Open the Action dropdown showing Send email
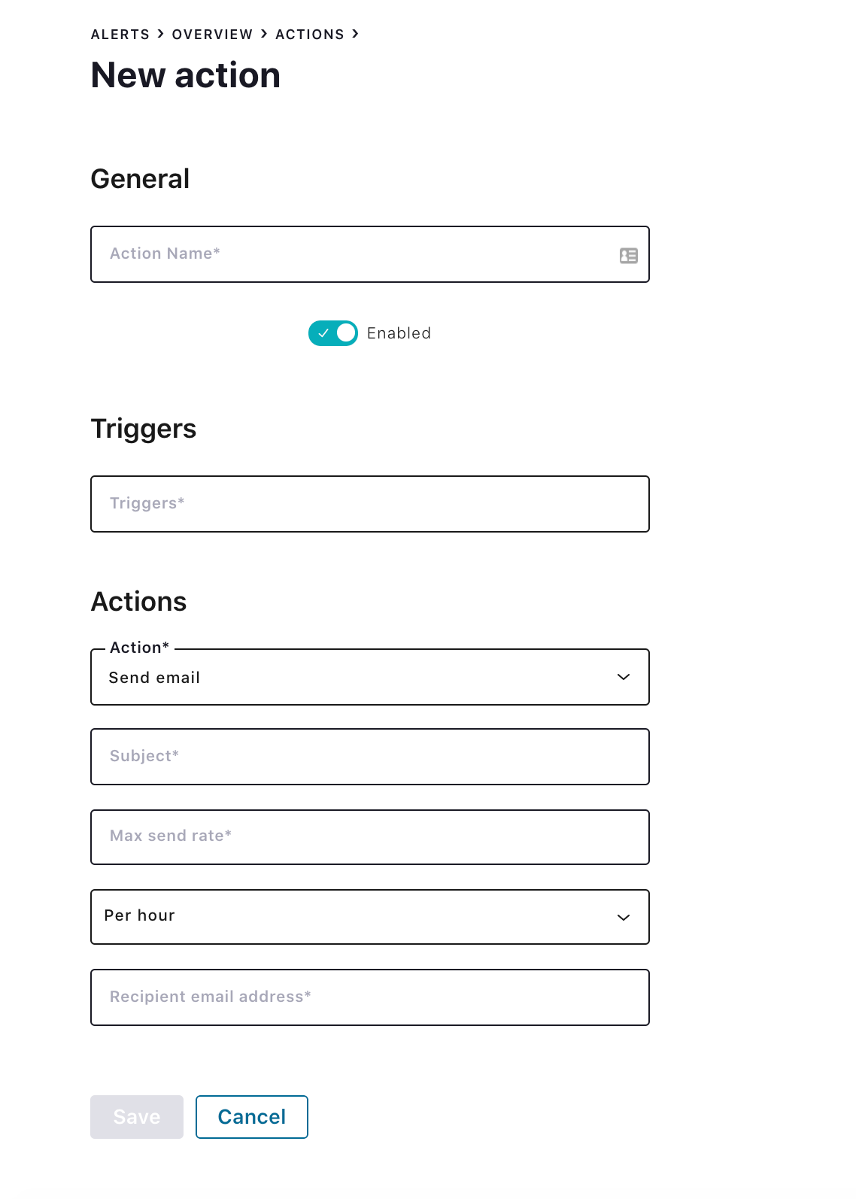The image size is (856, 1199). pyautogui.click(x=370, y=677)
